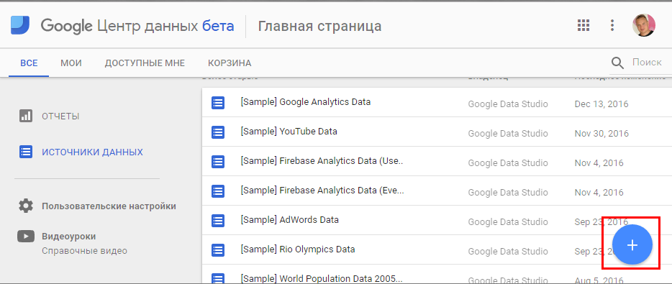Open [Sample] World Population Data 2005...
The height and width of the screenshot is (284, 672).
(322, 278)
